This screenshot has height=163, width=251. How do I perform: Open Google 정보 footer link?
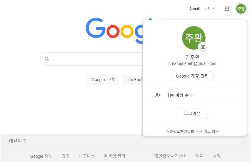click(41, 156)
